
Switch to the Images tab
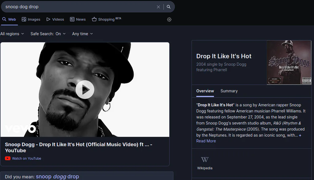[x=31, y=19]
